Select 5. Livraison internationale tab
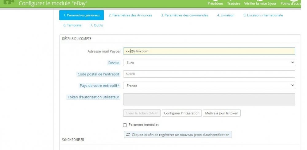307x150 pixels. [x=263, y=15]
